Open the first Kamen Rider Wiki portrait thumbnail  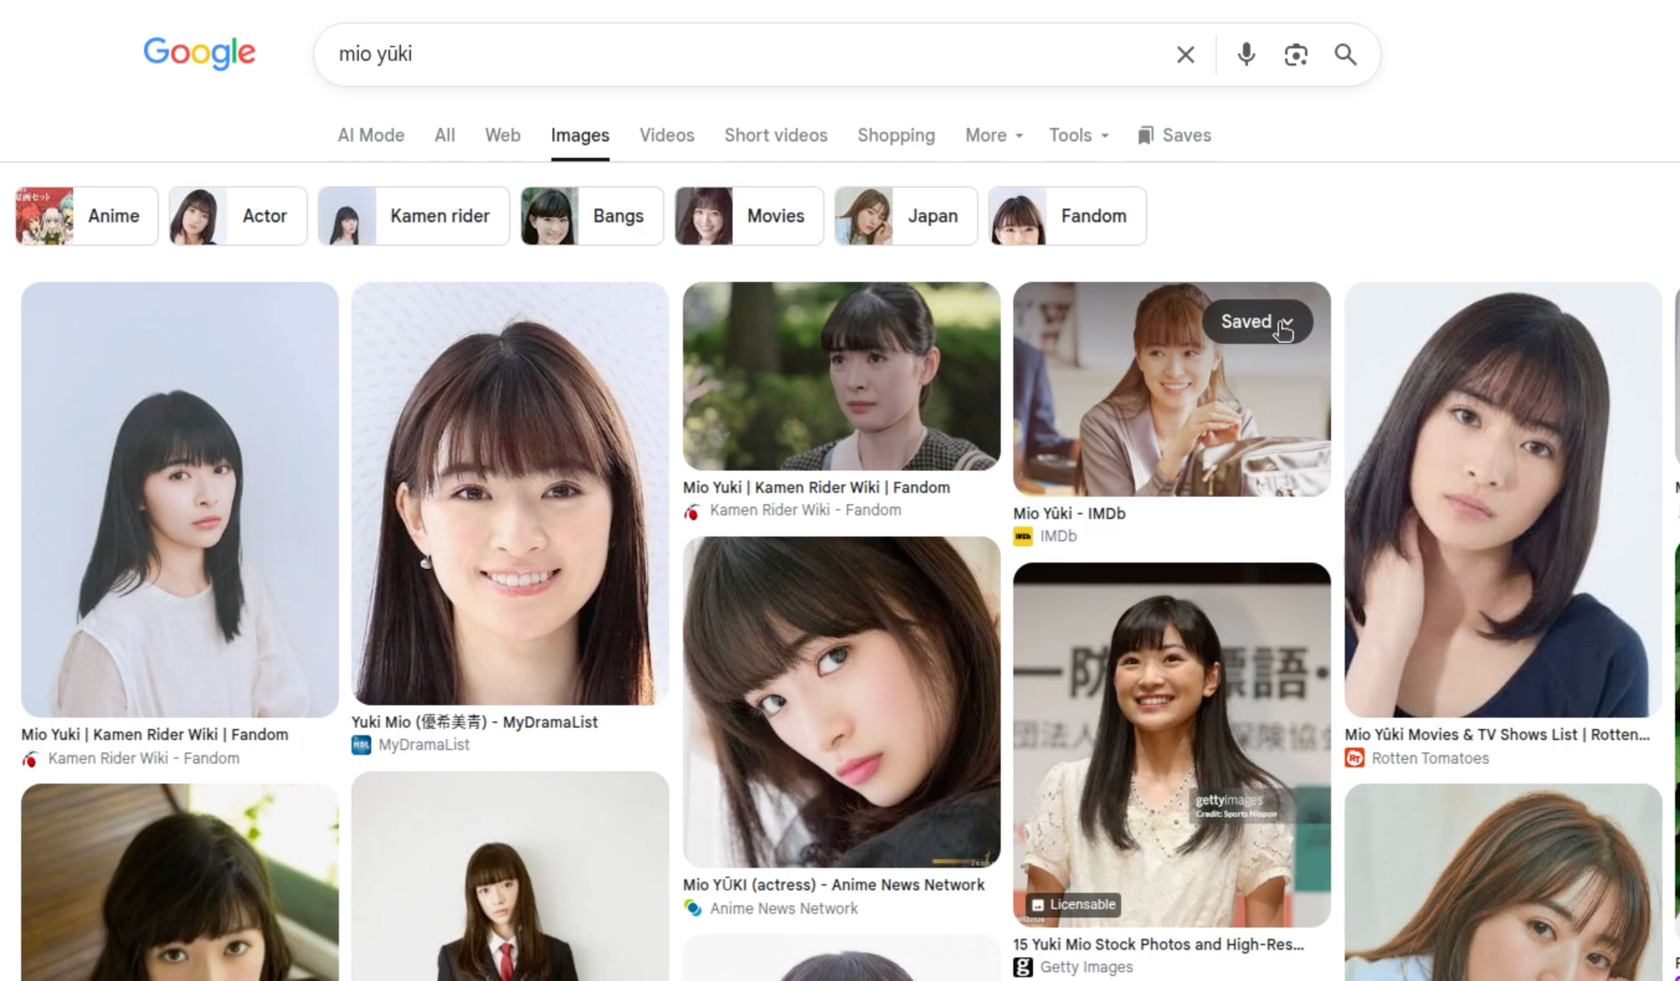coord(180,500)
